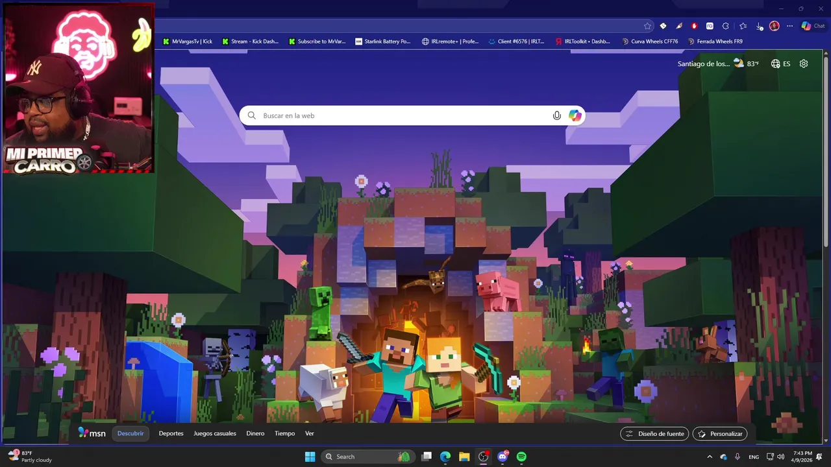This screenshot has width=831, height=467.
Task: Open Starlink Battery Po... bookmark
Action: coord(382,42)
